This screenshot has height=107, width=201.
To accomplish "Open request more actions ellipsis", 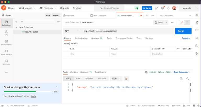I will coord(172,22).
